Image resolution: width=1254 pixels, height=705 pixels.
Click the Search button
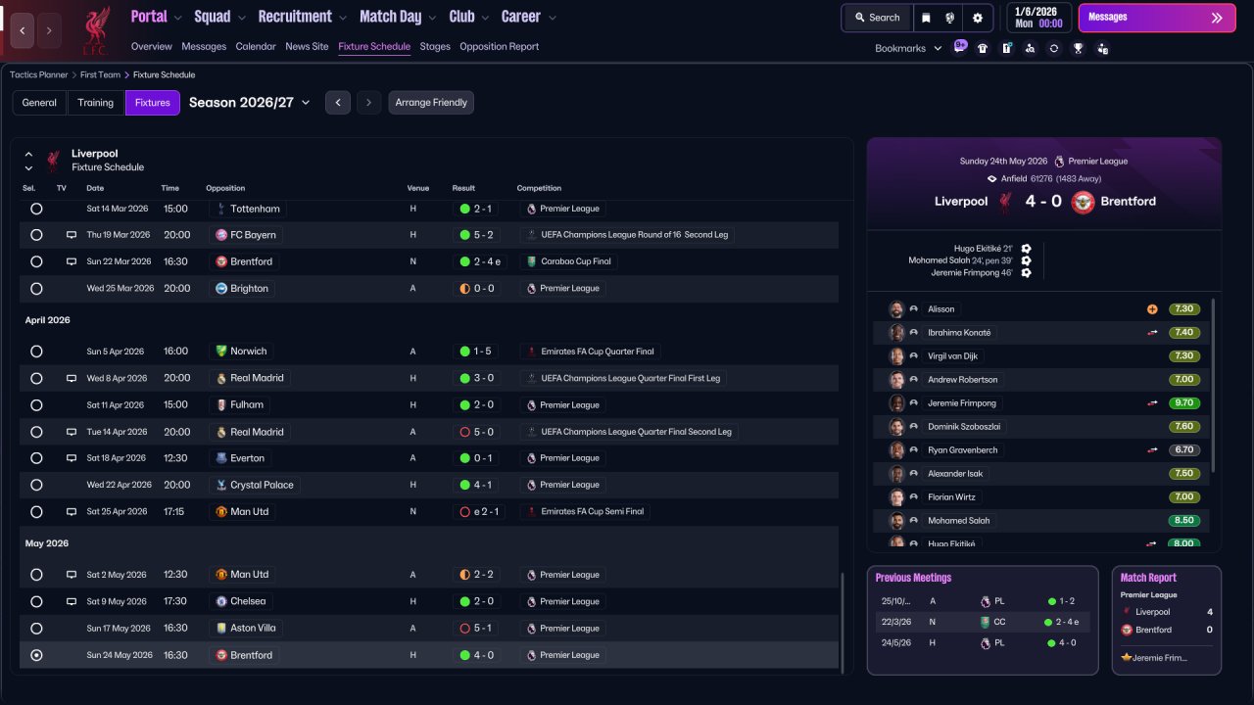(x=877, y=18)
